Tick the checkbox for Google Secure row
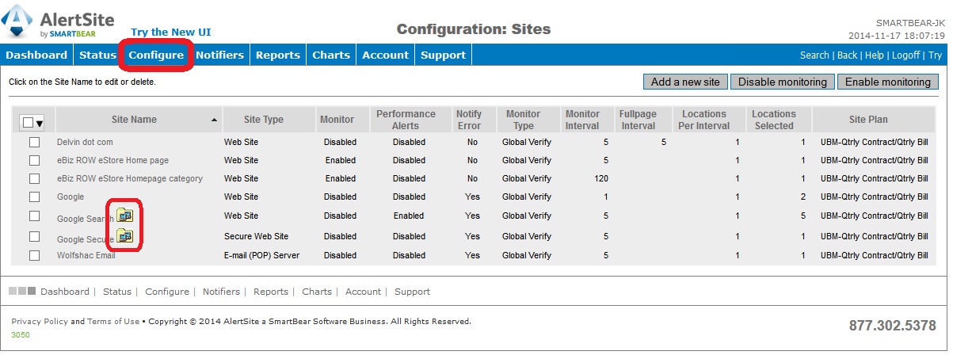Viewport: 953px width, 355px height. tap(34, 236)
